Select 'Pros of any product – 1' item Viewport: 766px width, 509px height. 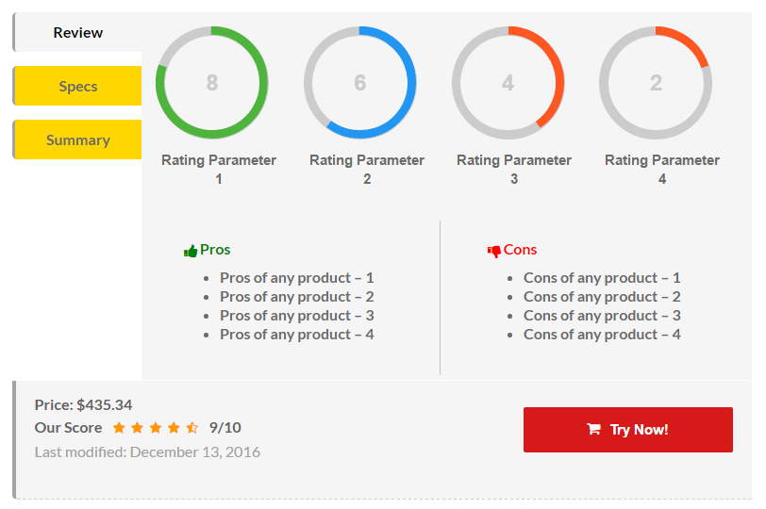(x=297, y=278)
